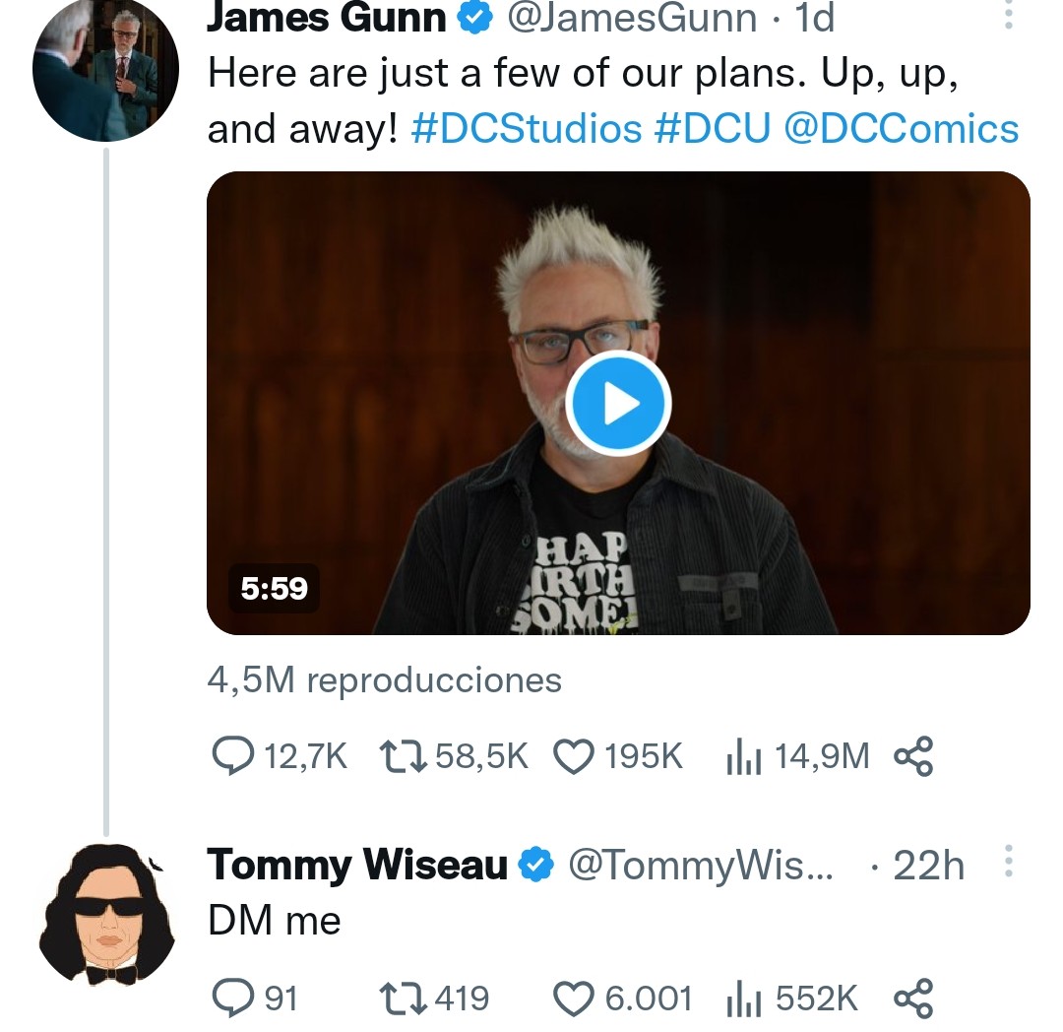Screen dimensions: 1063x1032
Task: Visit the @DCComics mention
Action: [x=902, y=129]
